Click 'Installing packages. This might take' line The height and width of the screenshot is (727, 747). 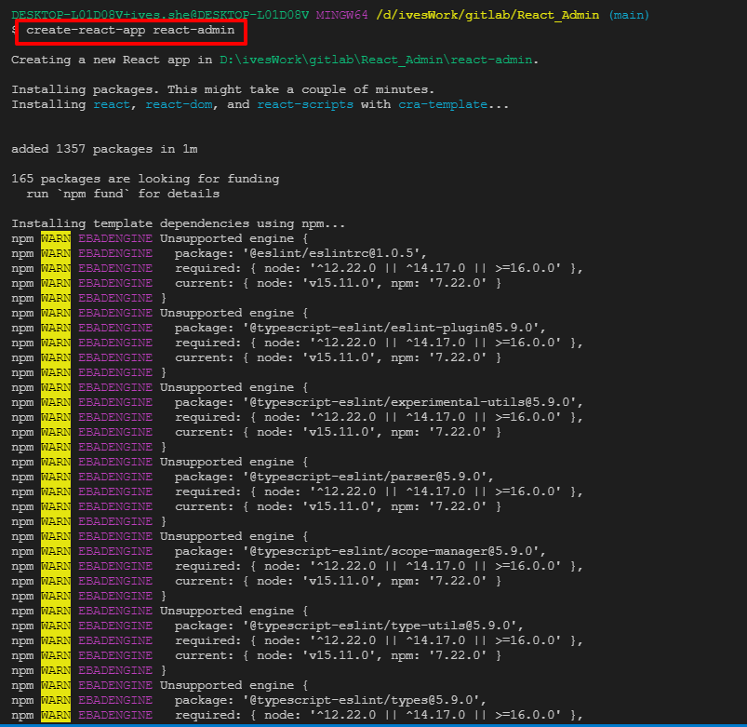(x=223, y=89)
